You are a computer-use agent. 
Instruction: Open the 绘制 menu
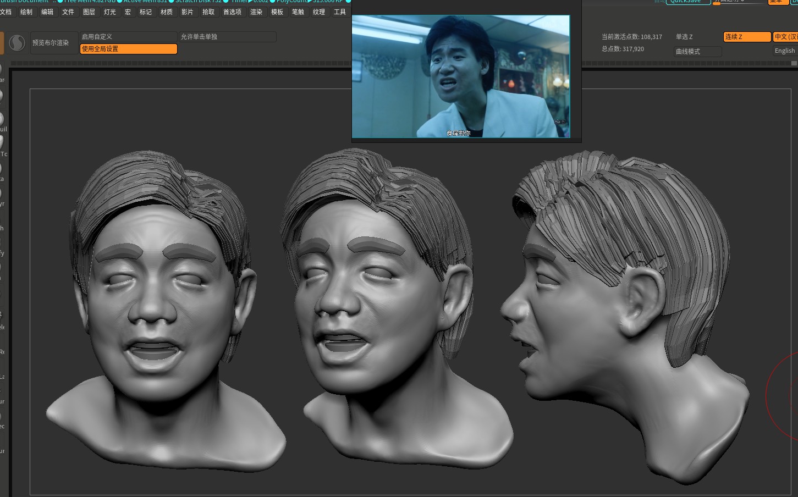[26, 12]
